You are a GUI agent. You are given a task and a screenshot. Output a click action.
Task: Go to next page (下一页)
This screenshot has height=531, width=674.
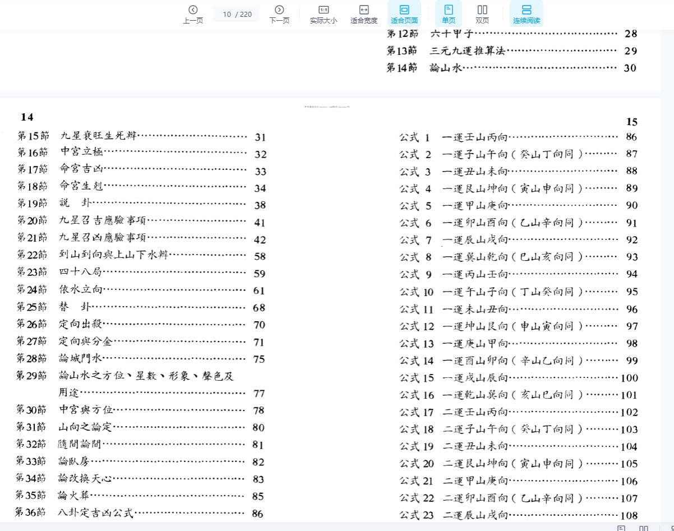pyautogui.click(x=279, y=14)
